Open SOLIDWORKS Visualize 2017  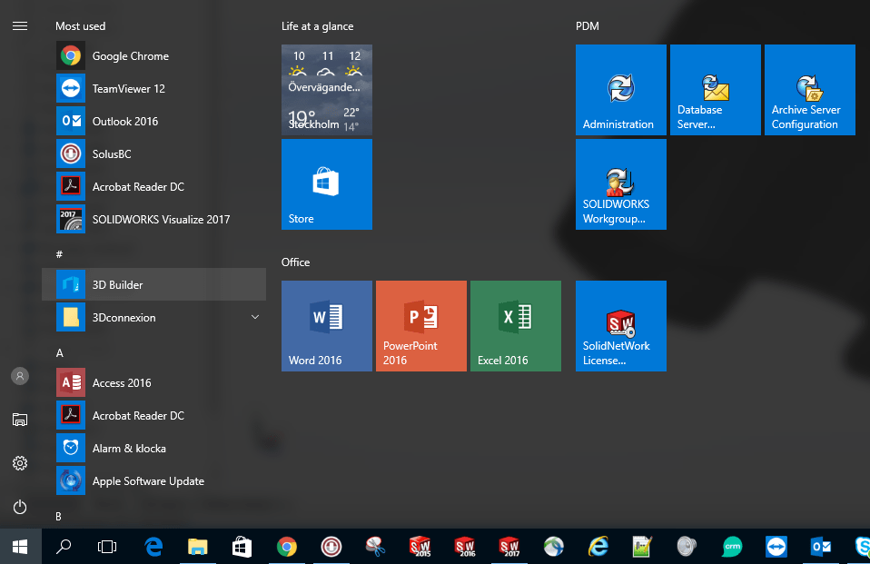coord(160,220)
